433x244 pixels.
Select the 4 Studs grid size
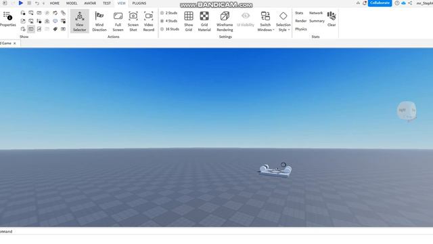(x=168, y=21)
